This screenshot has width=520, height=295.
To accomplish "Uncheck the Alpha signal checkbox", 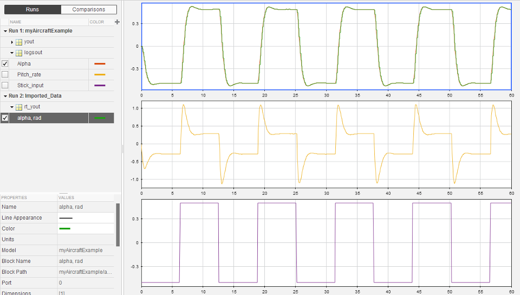I will point(5,64).
